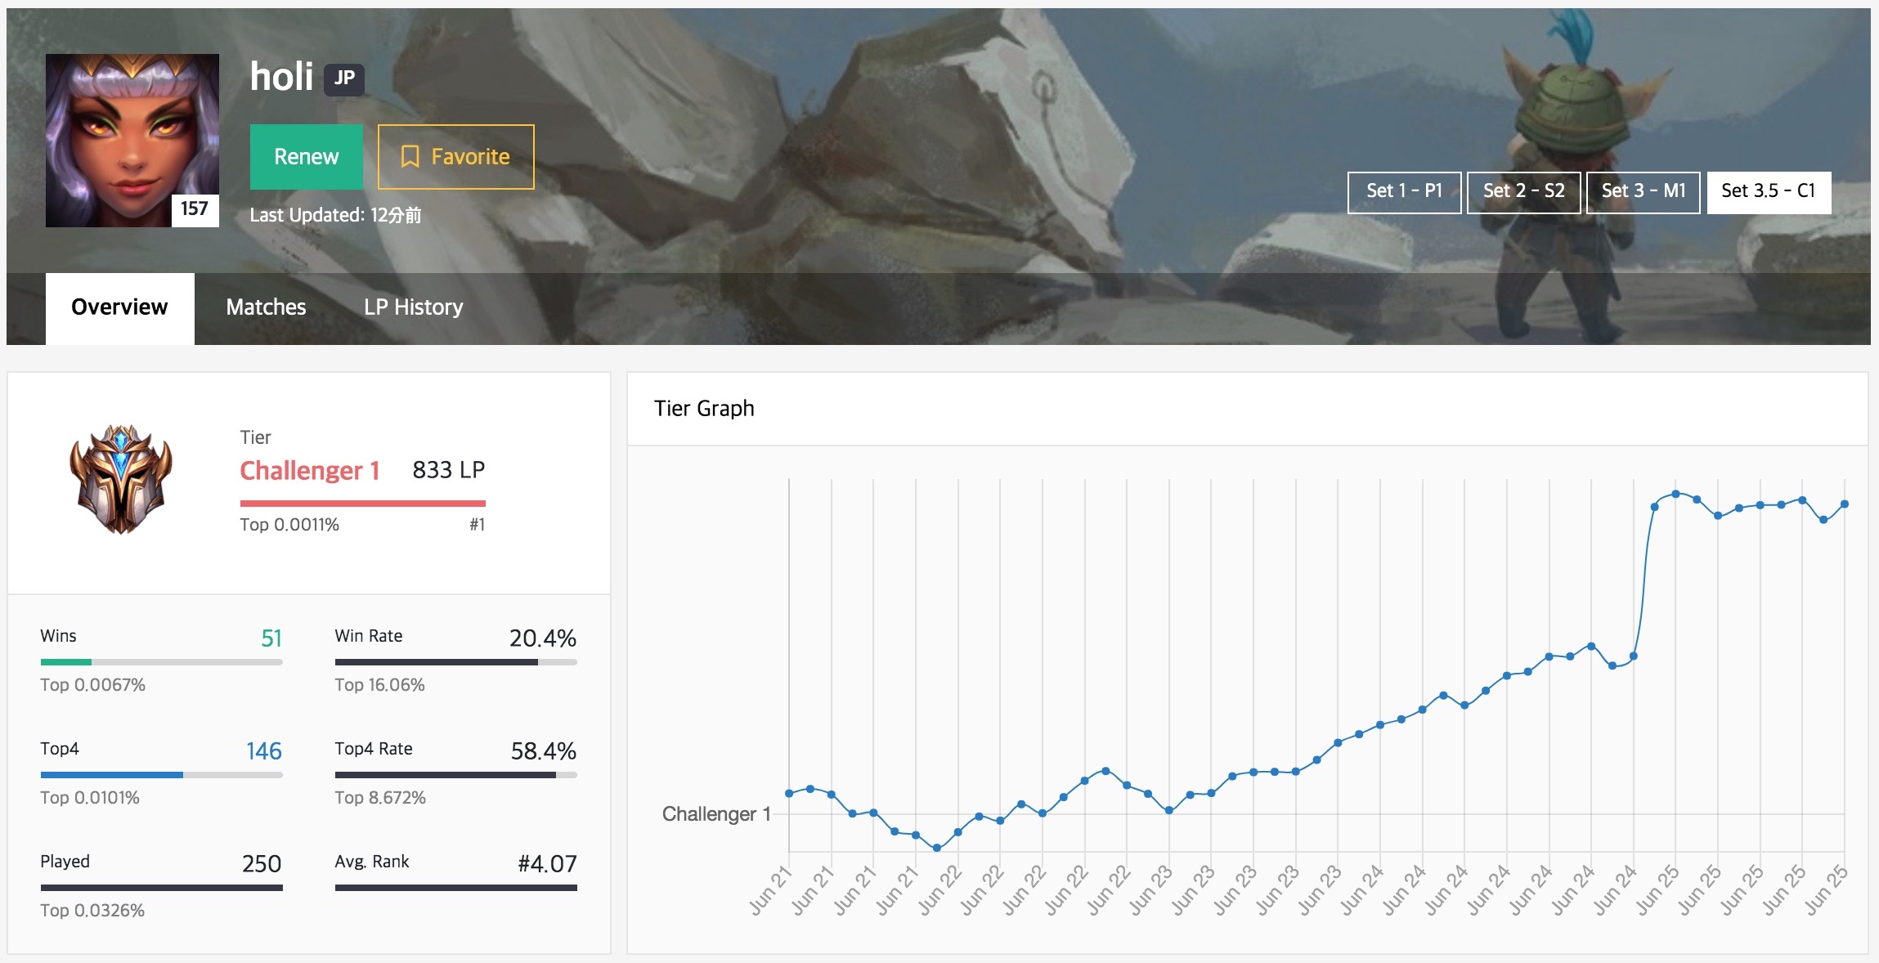Click the Win Rate value 20.4%
This screenshot has height=963, width=1879.
pos(543,638)
